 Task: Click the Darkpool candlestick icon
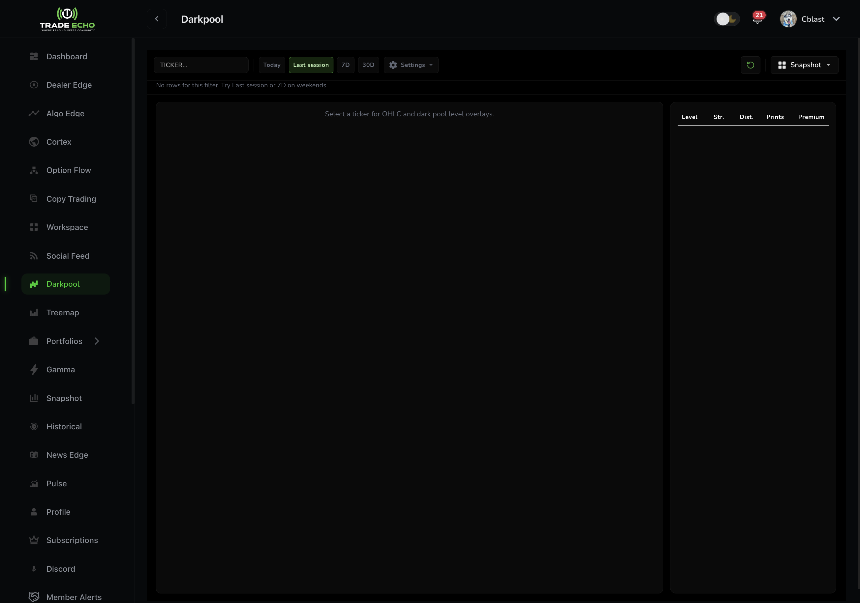[x=34, y=284]
